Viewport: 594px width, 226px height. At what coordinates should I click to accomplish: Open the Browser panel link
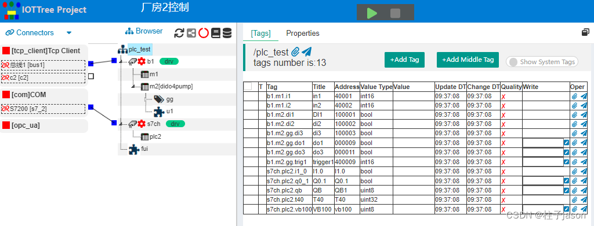coord(144,31)
